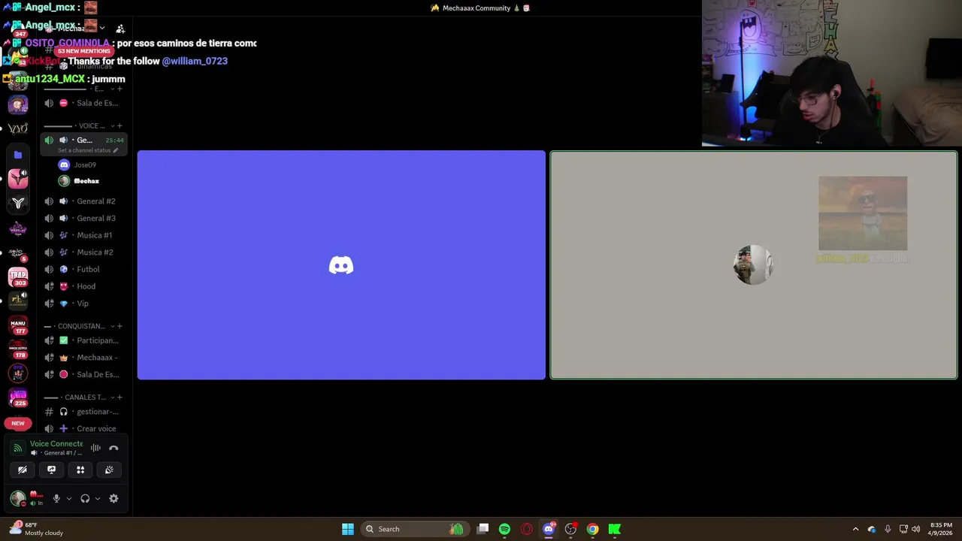Open the TRAP server with 303 badge
962x541 pixels.
coord(18,277)
